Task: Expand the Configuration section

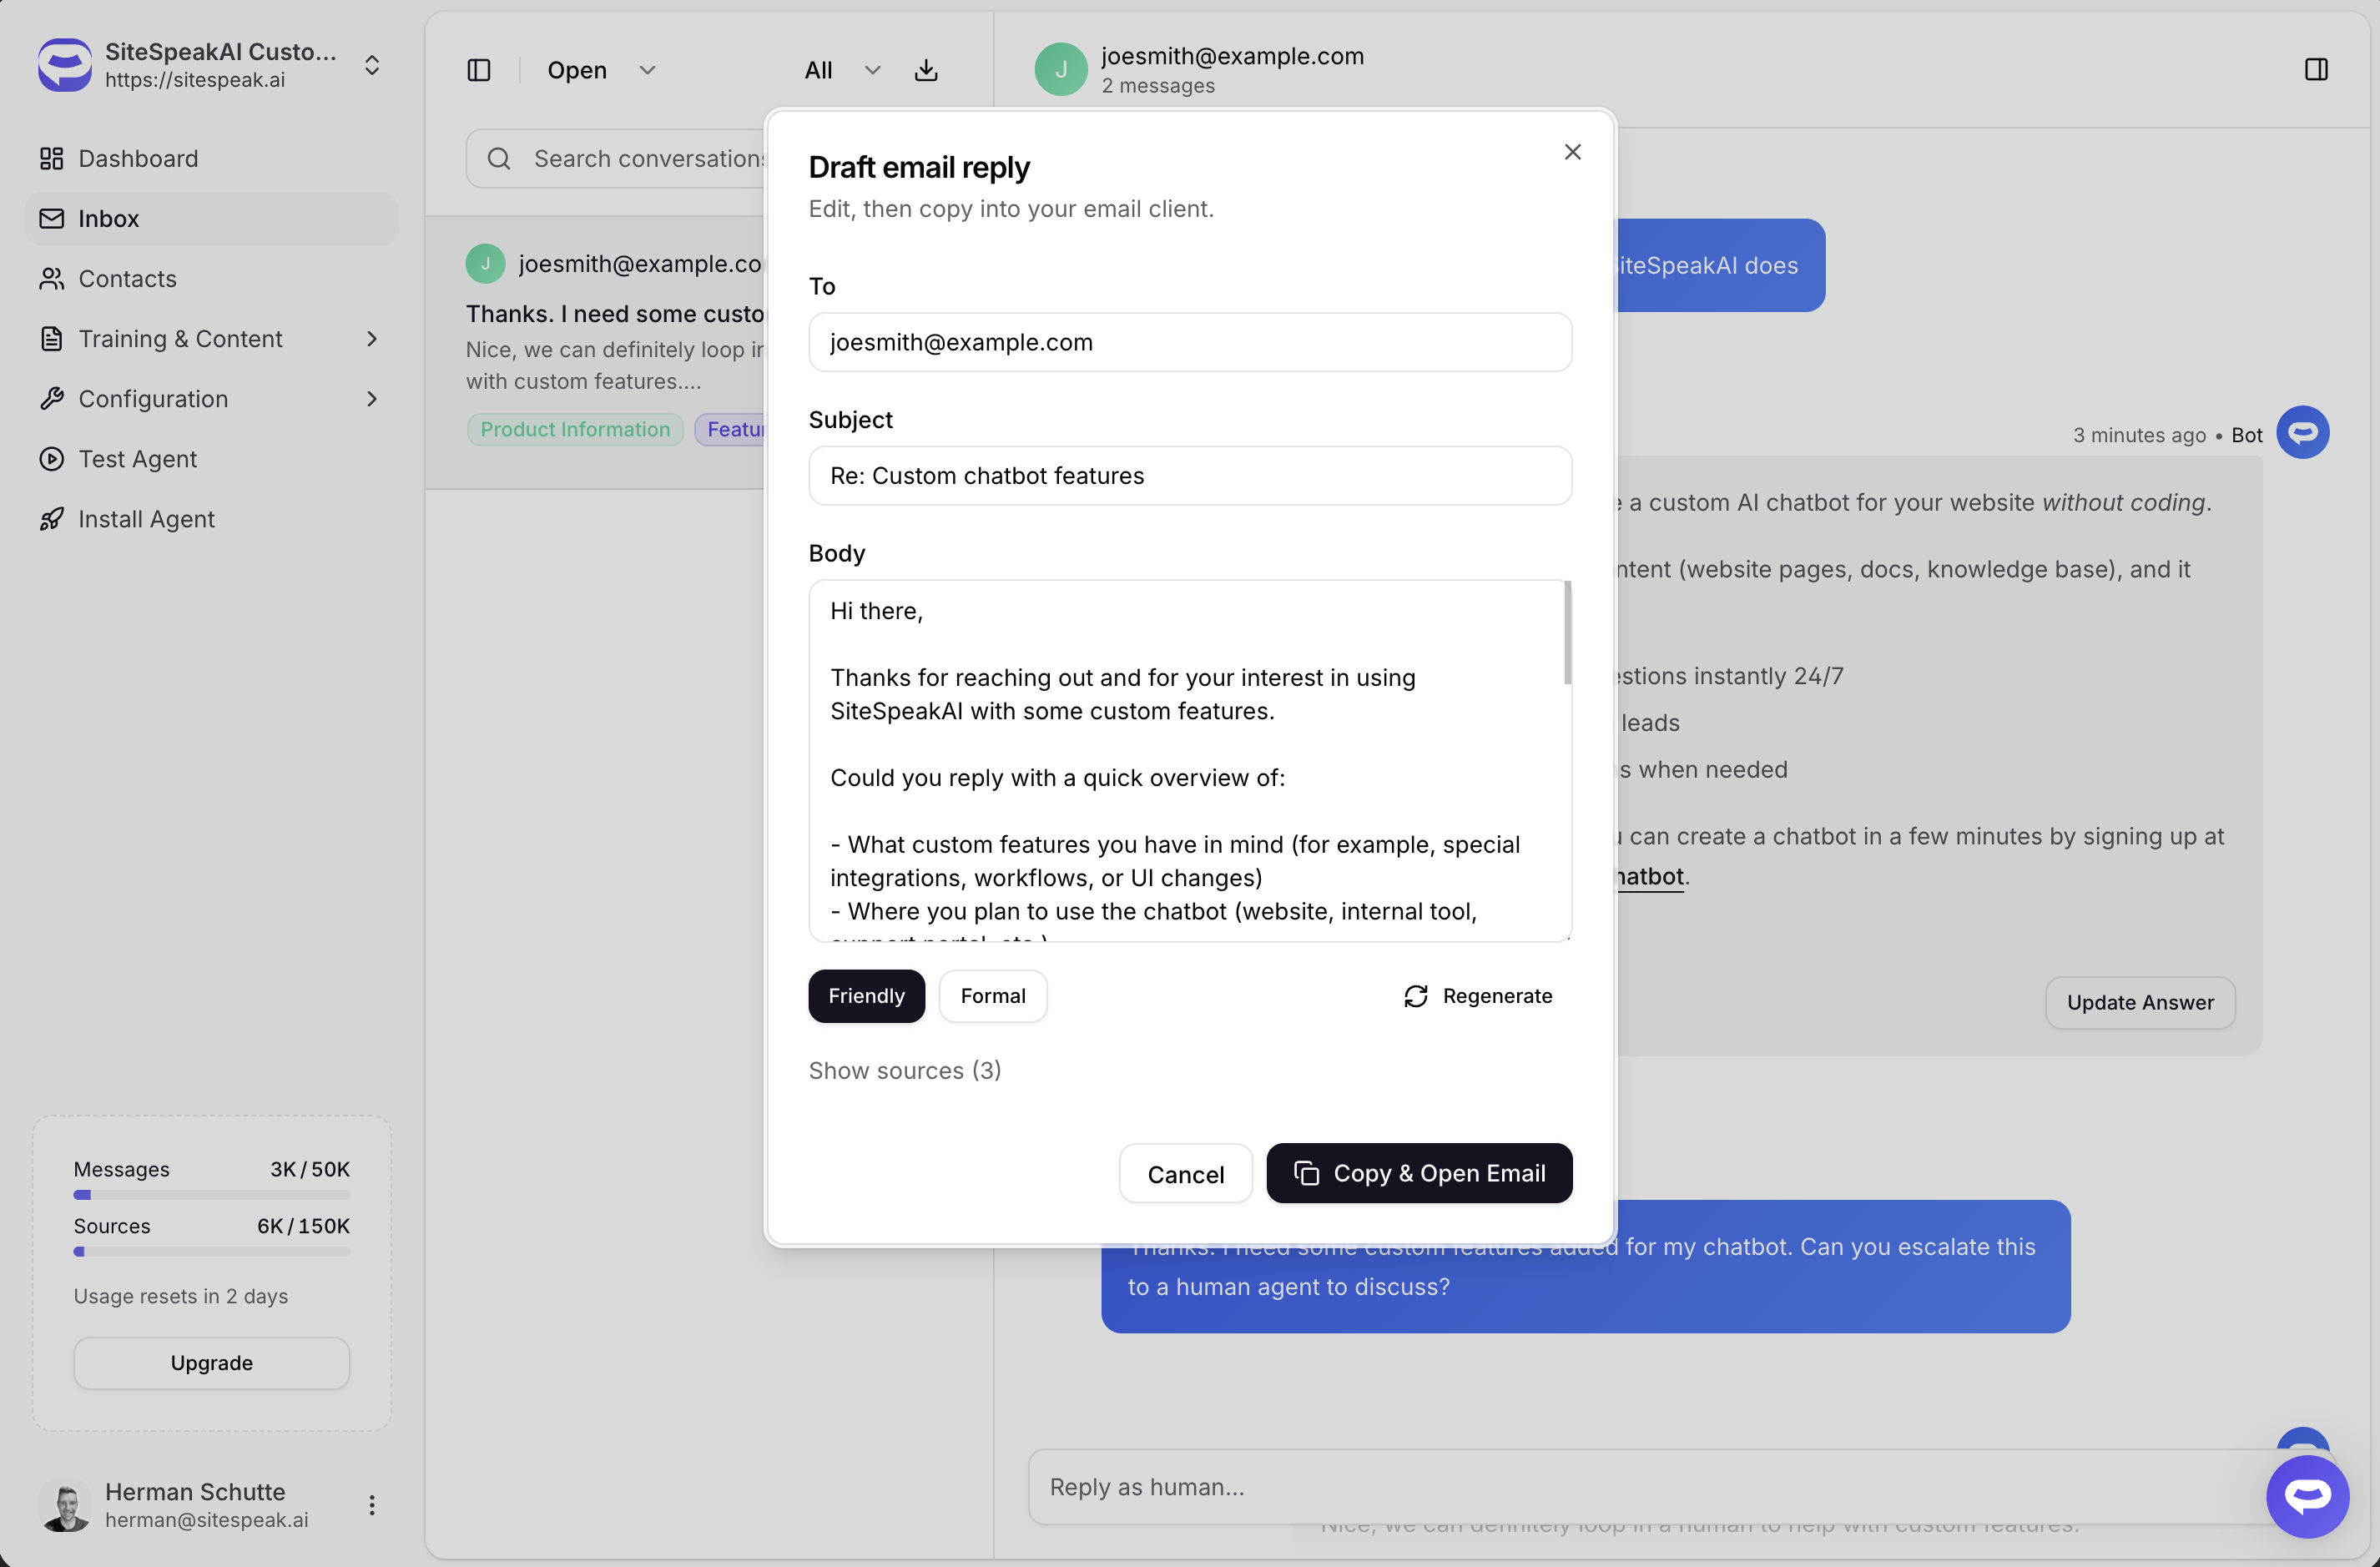Action: pyautogui.click(x=211, y=398)
